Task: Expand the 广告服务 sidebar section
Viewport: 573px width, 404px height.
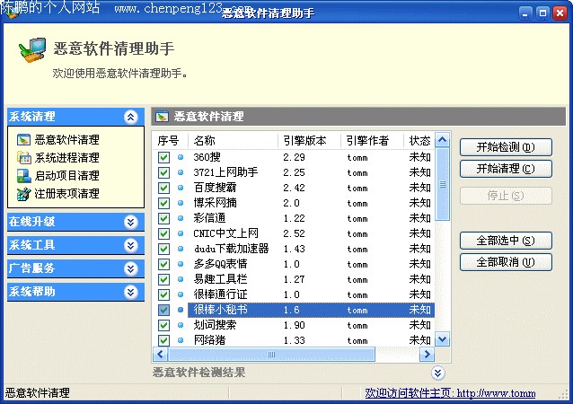Action: pos(131,268)
